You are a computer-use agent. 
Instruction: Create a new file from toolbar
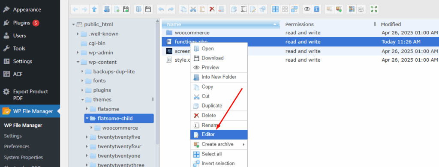(116, 9)
